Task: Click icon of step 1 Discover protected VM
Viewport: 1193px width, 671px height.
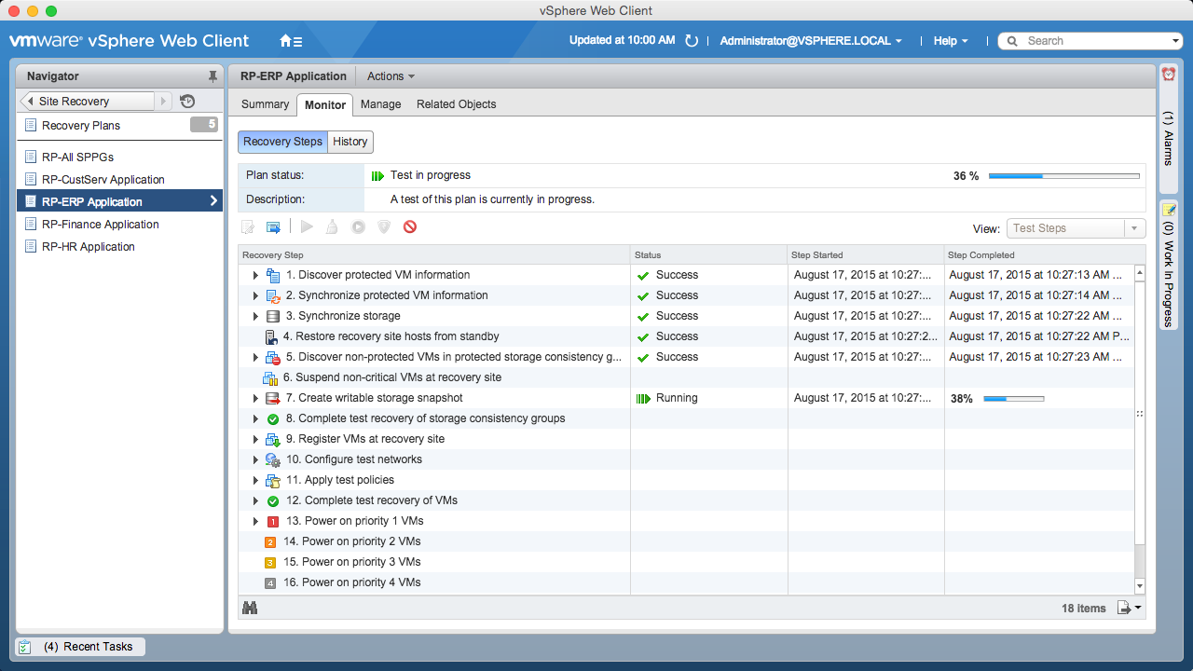Action: pyautogui.click(x=273, y=275)
